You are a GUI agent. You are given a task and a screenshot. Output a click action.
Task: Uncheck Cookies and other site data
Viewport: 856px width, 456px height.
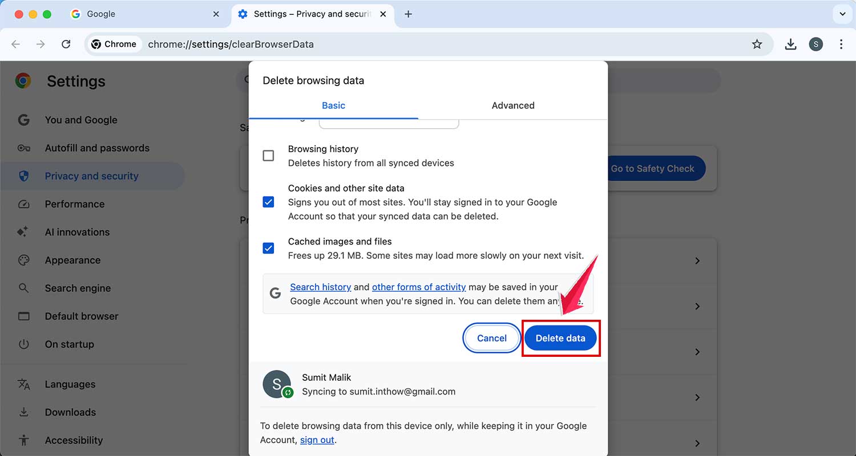(x=269, y=201)
